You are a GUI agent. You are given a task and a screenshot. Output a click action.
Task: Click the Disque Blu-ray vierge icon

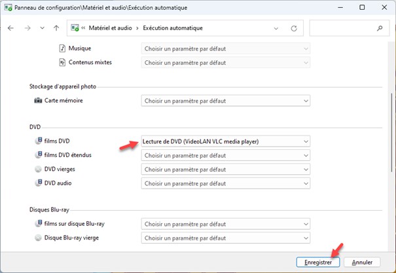(x=37, y=237)
